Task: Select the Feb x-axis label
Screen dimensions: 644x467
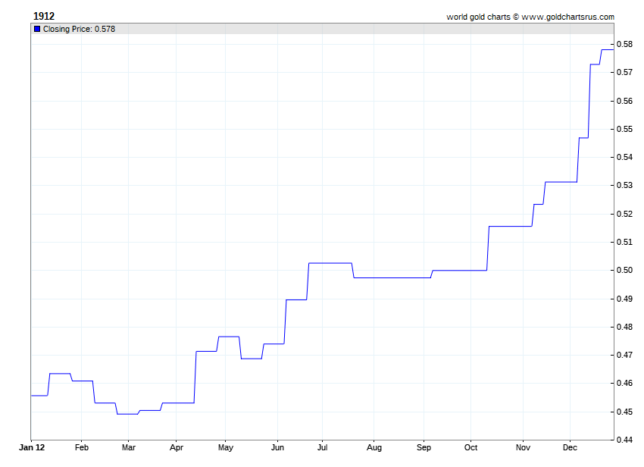Action: (x=81, y=447)
